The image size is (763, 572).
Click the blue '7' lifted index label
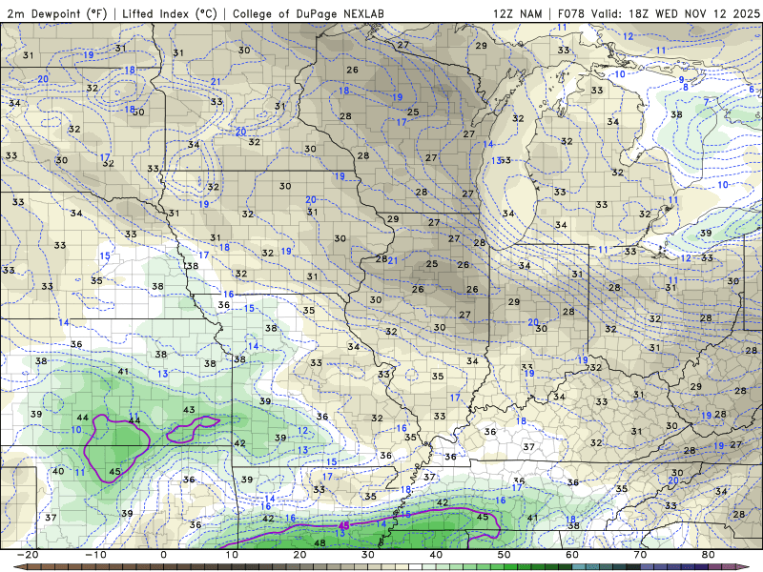pos(706,102)
